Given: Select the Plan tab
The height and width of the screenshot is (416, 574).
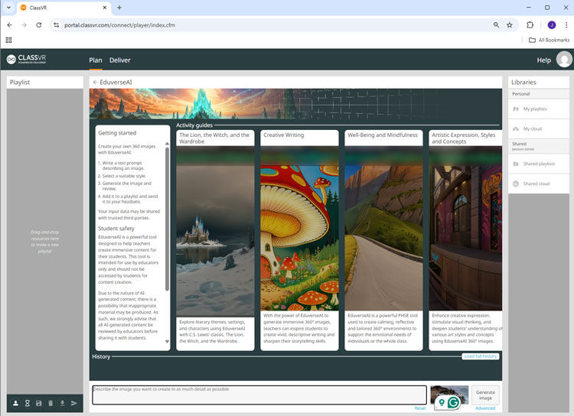Looking at the screenshot, I should click(95, 60).
